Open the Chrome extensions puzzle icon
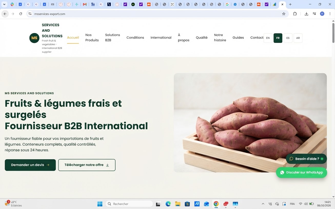Screen dimensions: 335x209 tap(295, 14)
